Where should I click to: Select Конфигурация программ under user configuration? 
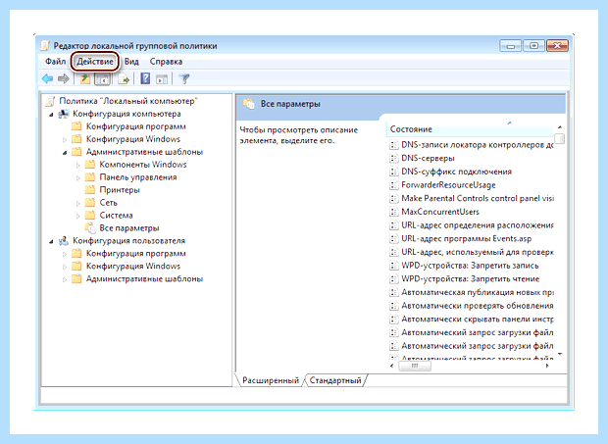coord(135,254)
